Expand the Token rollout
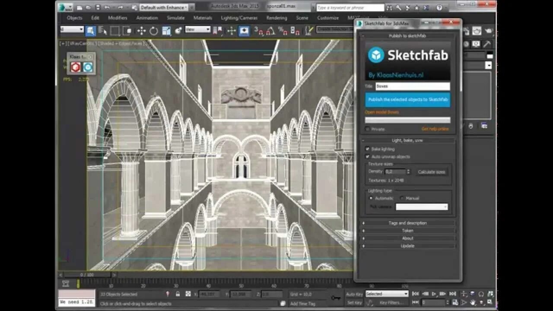 tap(407, 230)
